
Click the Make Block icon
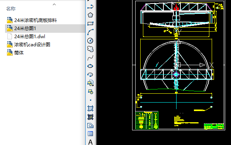click(x=90, y=92)
